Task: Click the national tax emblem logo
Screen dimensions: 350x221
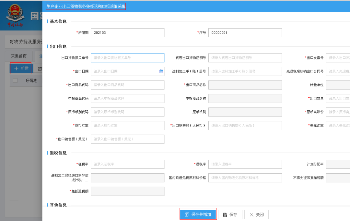Action: tap(15, 14)
